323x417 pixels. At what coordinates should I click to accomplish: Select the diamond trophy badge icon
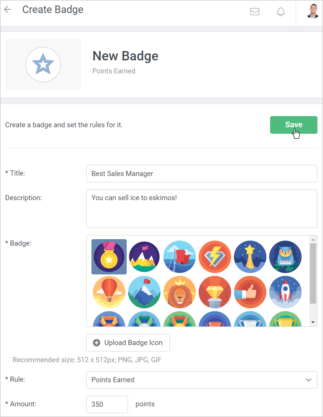pyautogui.click(x=214, y=292)
